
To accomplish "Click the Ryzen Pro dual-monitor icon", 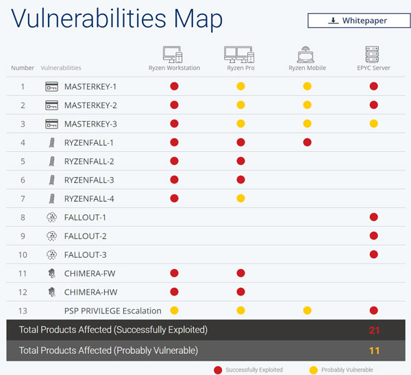I will coord(239,54).
